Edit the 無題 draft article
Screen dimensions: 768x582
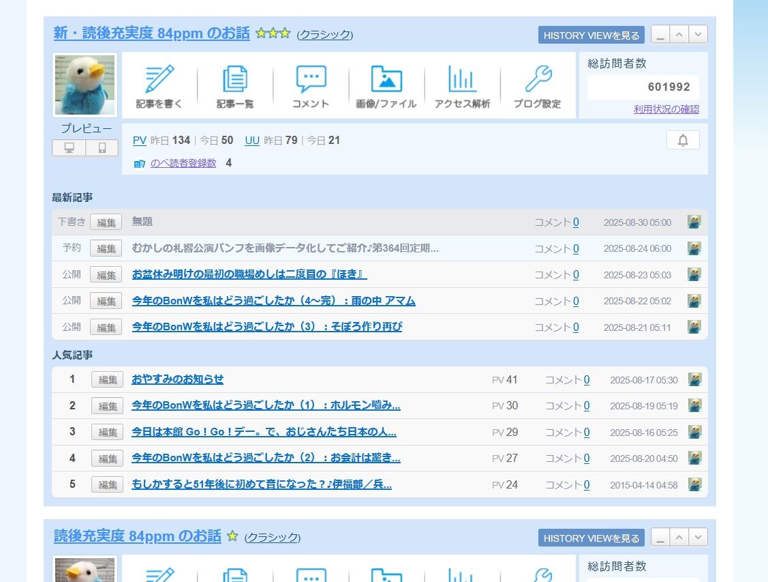tap(106, 222)
